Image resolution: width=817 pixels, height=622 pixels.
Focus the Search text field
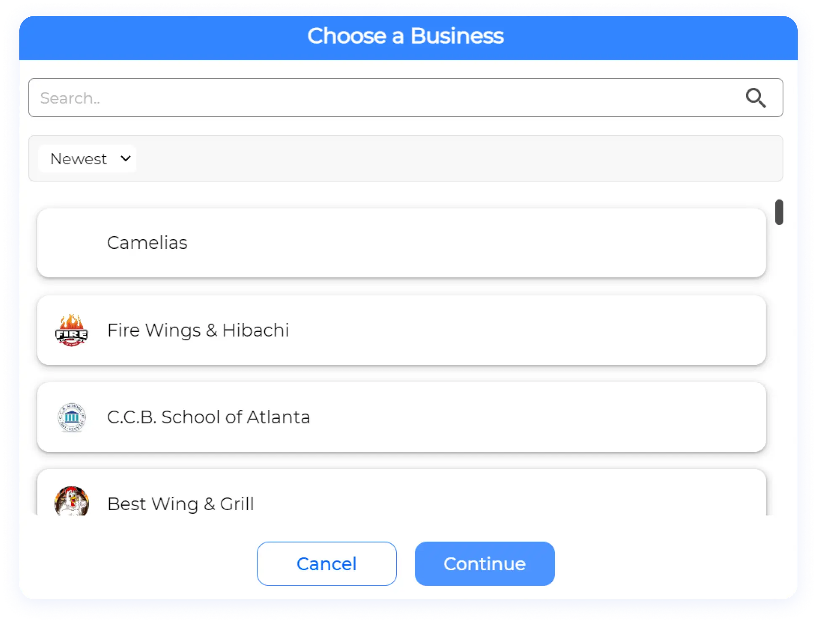coord(378,98)
